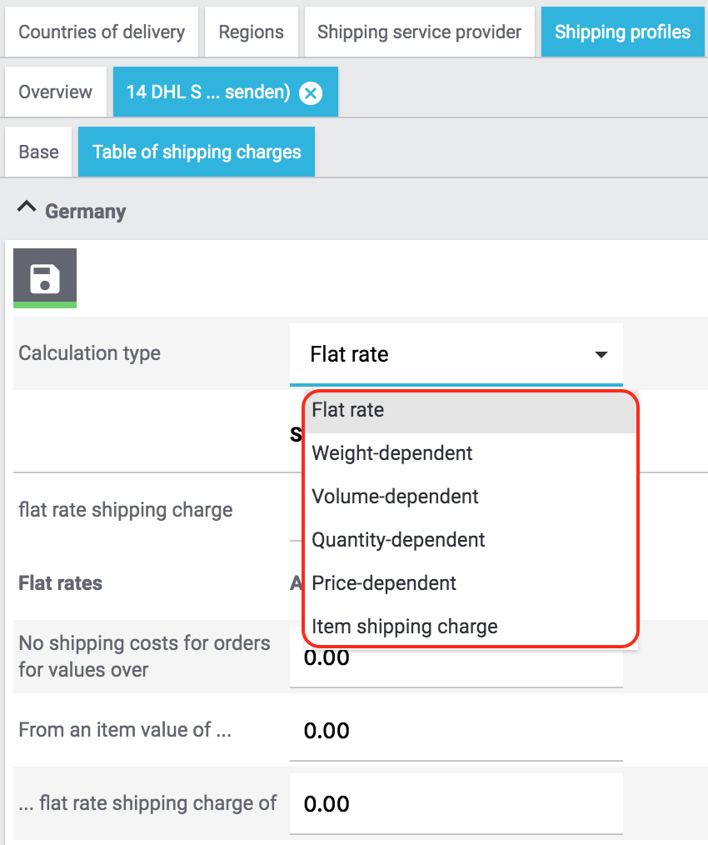
Task: Switch to the Regions tab
Action: click(251, 32)
